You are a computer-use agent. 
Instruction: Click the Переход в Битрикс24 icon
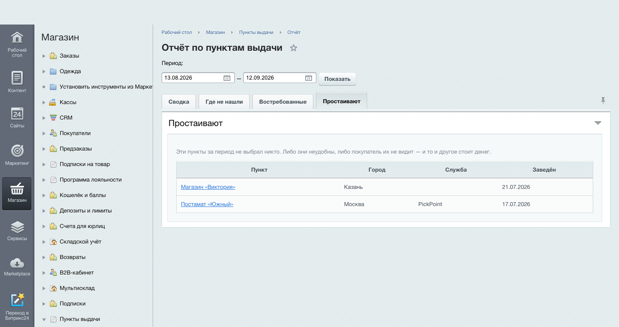coord(17,300)
